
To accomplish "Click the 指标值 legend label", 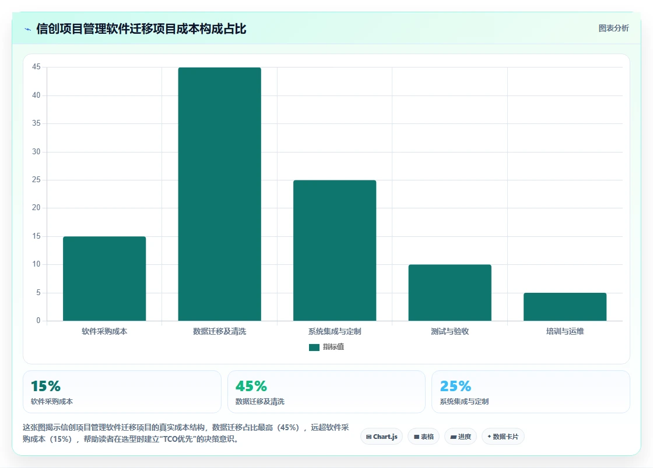I will click(333, 347).
